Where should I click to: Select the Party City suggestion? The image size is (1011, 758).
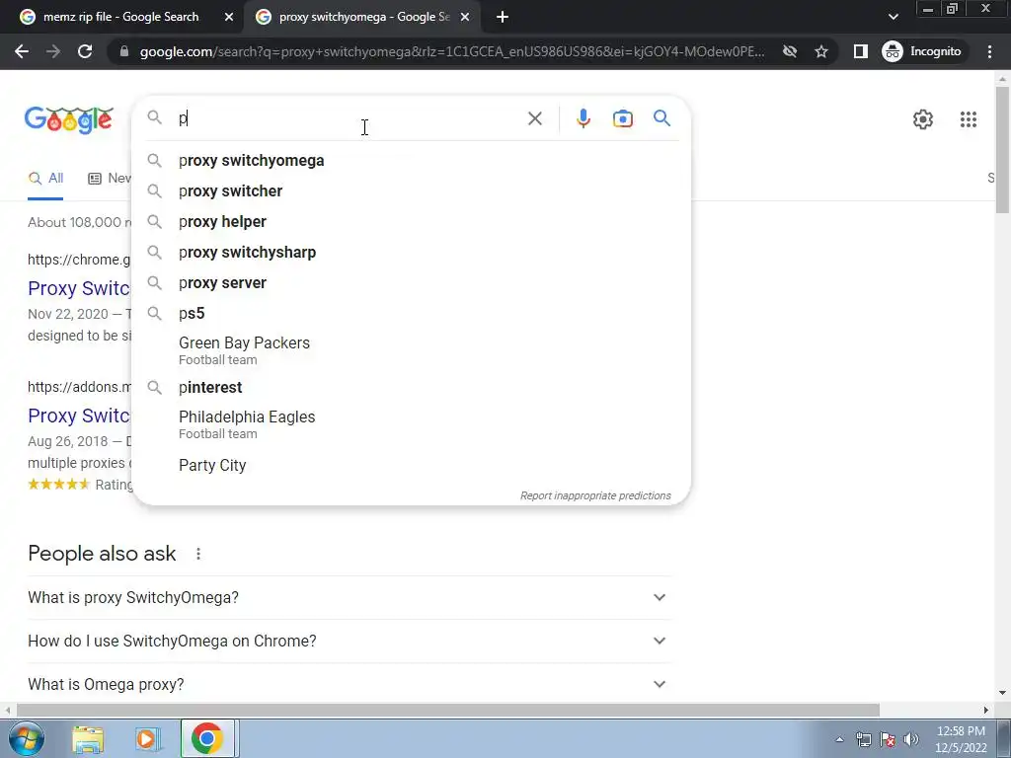pos(411,466)
